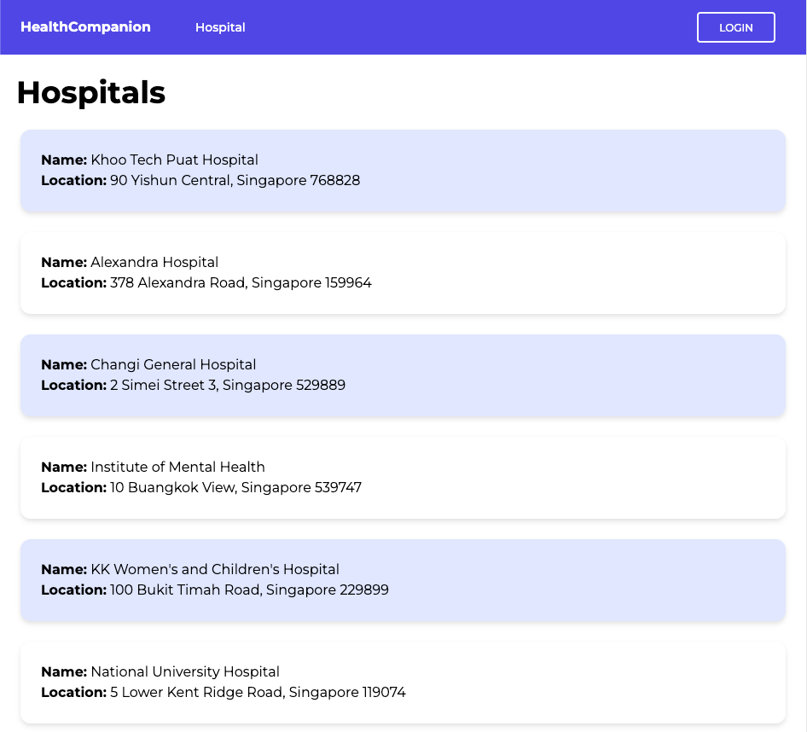Click the Name label in Institute of Mental Health card
The image size is (807, 732).
coord(64,468)
